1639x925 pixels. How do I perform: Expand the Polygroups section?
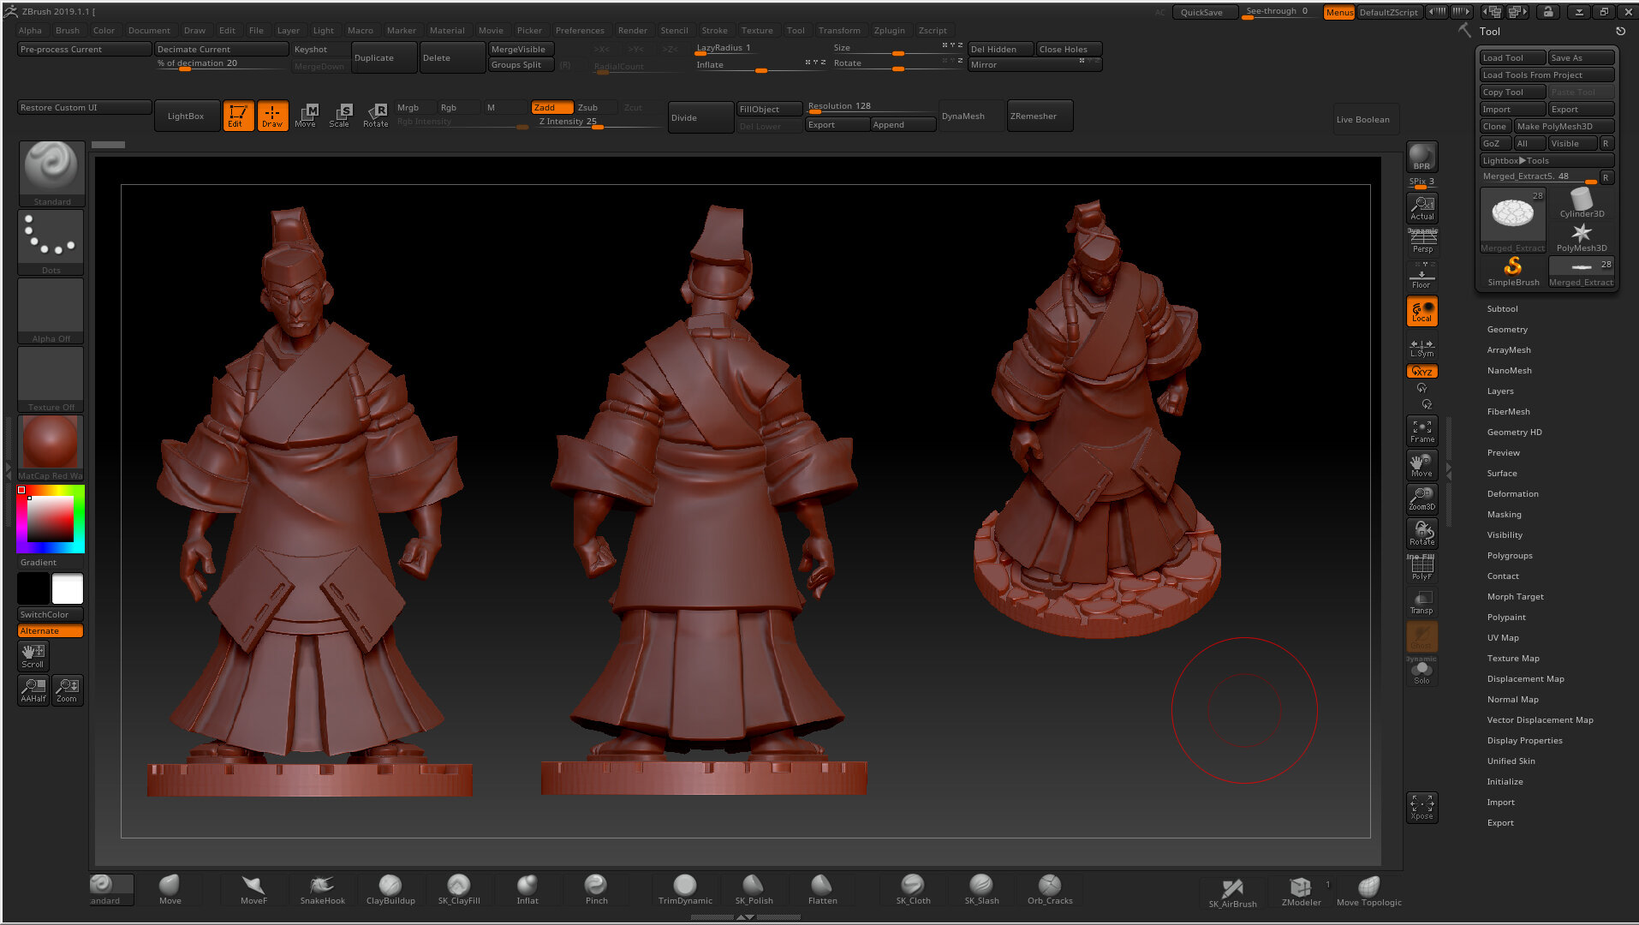(x=1510, y=556)
